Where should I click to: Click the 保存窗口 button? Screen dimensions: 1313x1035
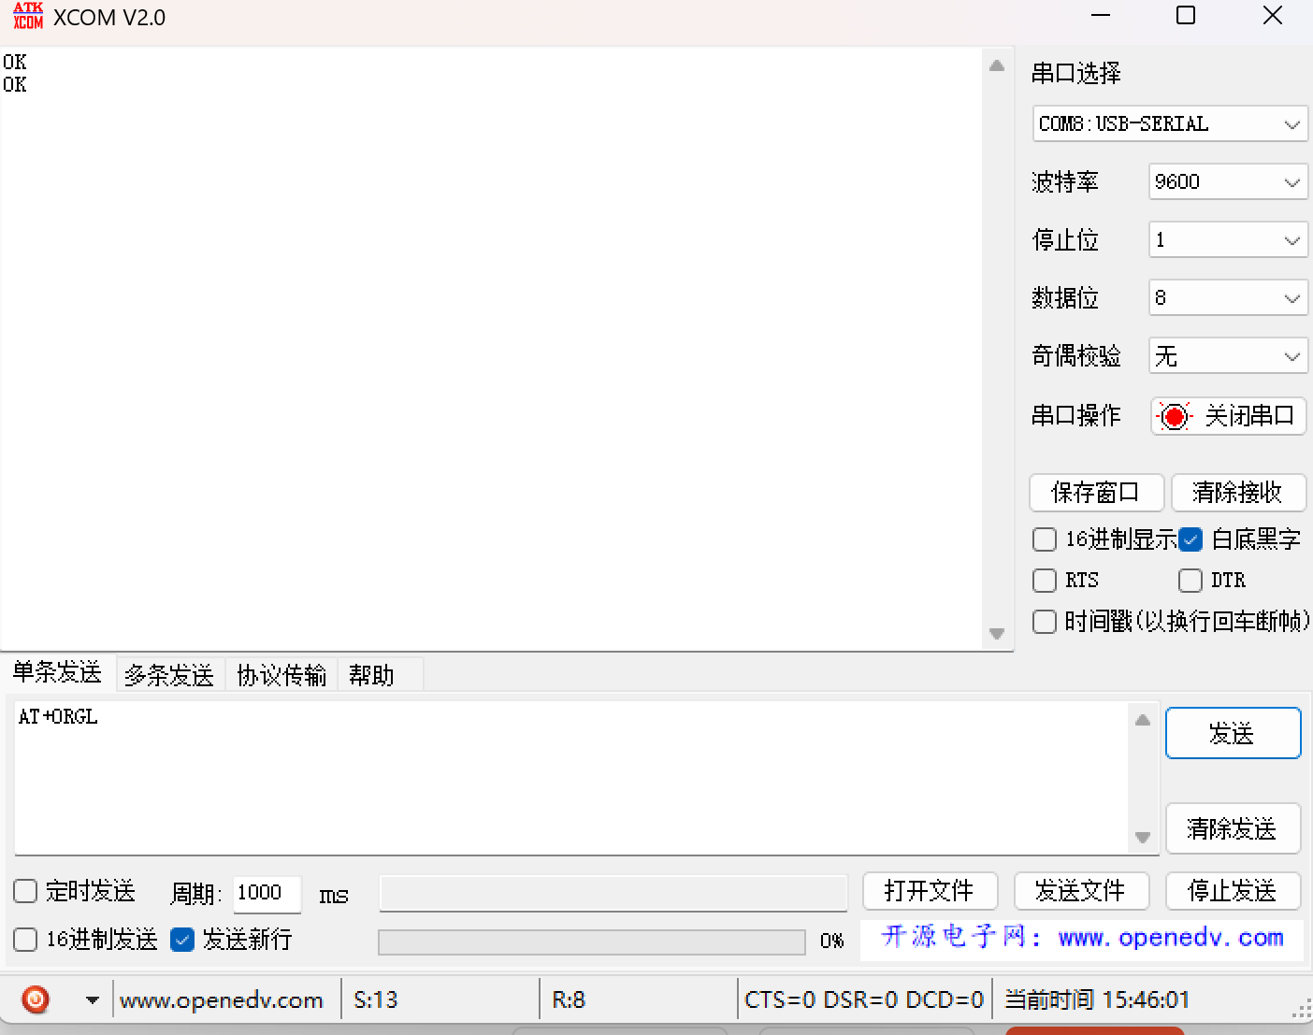pyautogui.click(x=1096, y=492)
